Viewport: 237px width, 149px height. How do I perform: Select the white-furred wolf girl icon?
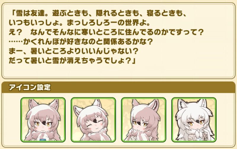pyautogui.click(x=194, y=120)
